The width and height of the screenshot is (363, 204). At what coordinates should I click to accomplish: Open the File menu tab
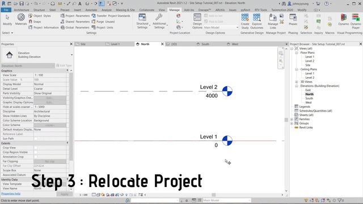[6, 10]
